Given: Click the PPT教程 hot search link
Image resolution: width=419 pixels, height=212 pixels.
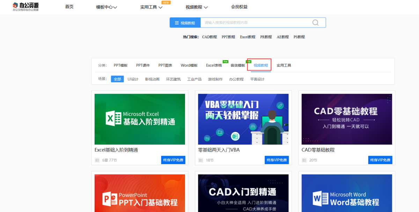Looking at the screenshot, I should coord(228,37).
